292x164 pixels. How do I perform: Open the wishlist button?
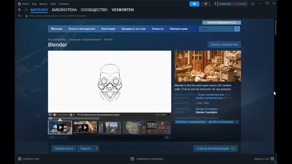click(221, 22)
